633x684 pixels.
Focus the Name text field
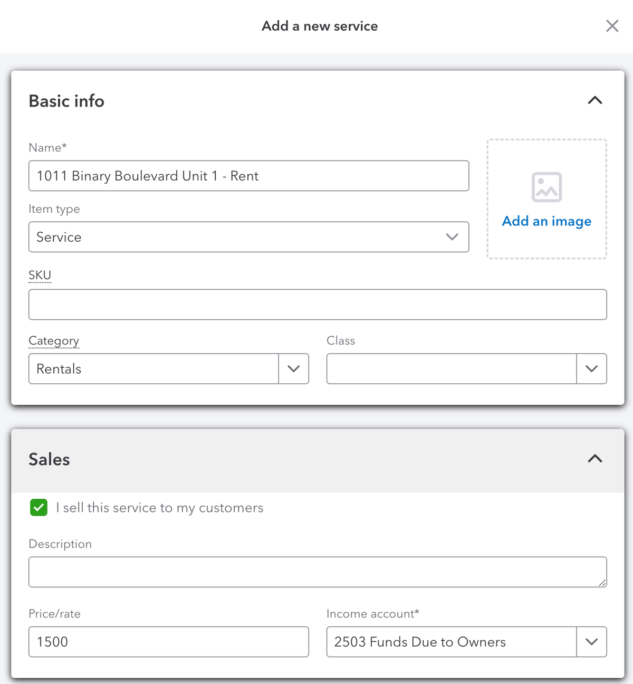coord(248,176)
